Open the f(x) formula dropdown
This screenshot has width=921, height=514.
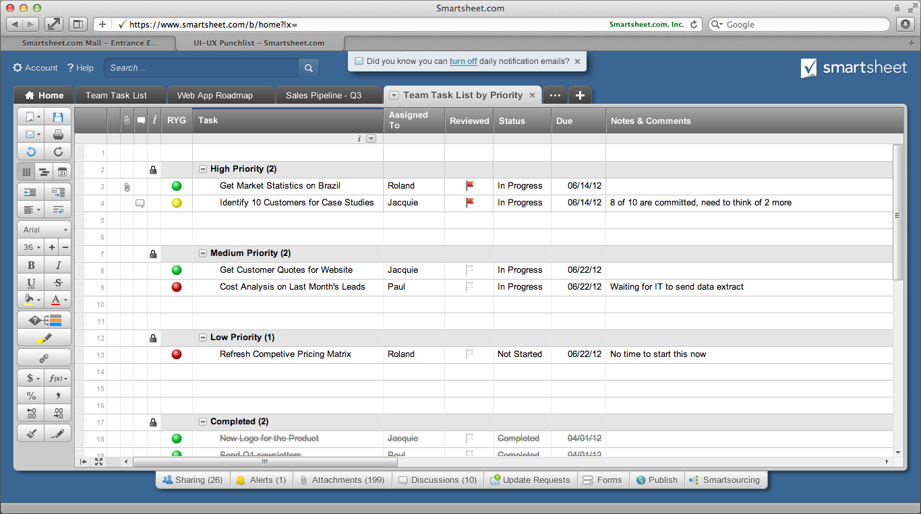[58, 378]
